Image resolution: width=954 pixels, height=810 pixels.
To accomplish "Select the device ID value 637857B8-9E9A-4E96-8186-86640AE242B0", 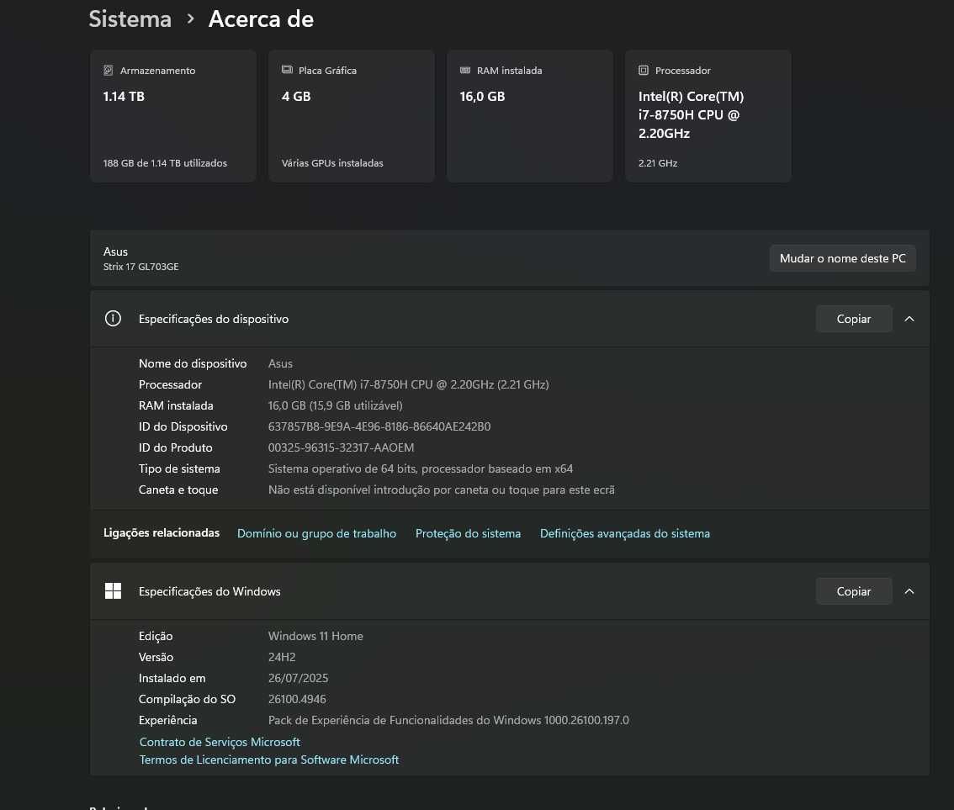I will click(379, 427).
